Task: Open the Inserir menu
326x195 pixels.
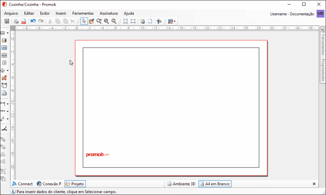Action: (61, 13)
